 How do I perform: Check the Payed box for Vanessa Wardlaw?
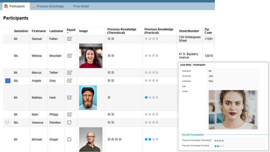(69, 123)
